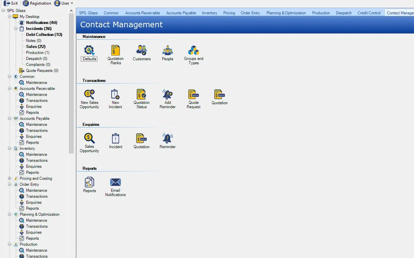Select Notes (0) in the tree

click(x=34, y=41)
